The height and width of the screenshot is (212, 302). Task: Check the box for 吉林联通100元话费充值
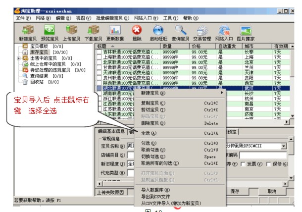point(99,52)
